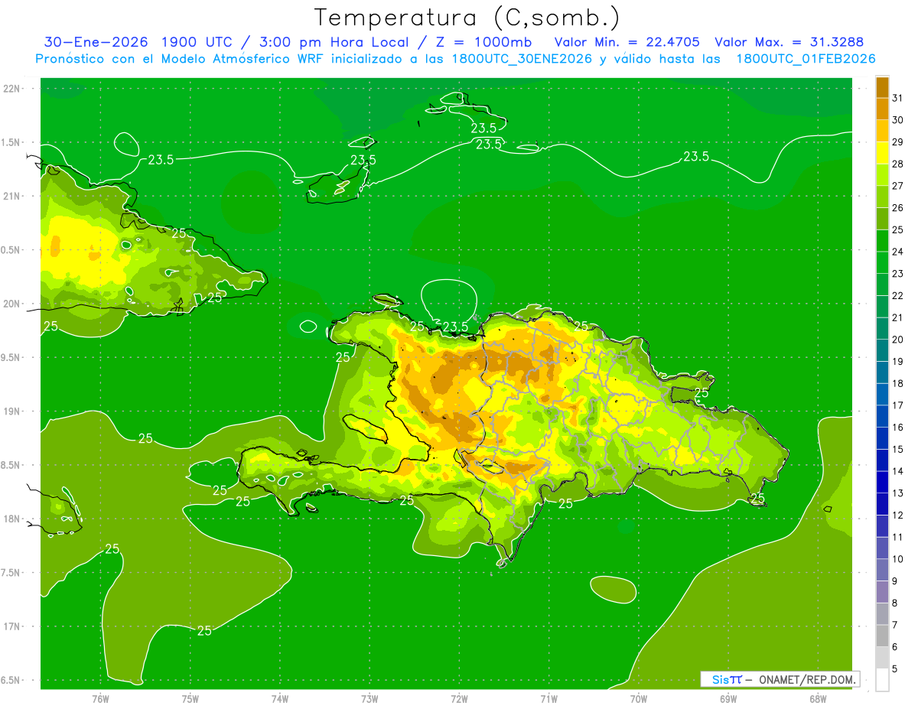The image size is (918, 709).
Task: Pick the dark blue swatch between 13 and 14
Action: 882,482
